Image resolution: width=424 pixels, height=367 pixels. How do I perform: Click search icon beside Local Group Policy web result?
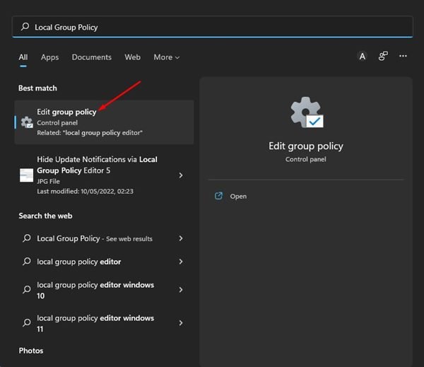[27, 238]
